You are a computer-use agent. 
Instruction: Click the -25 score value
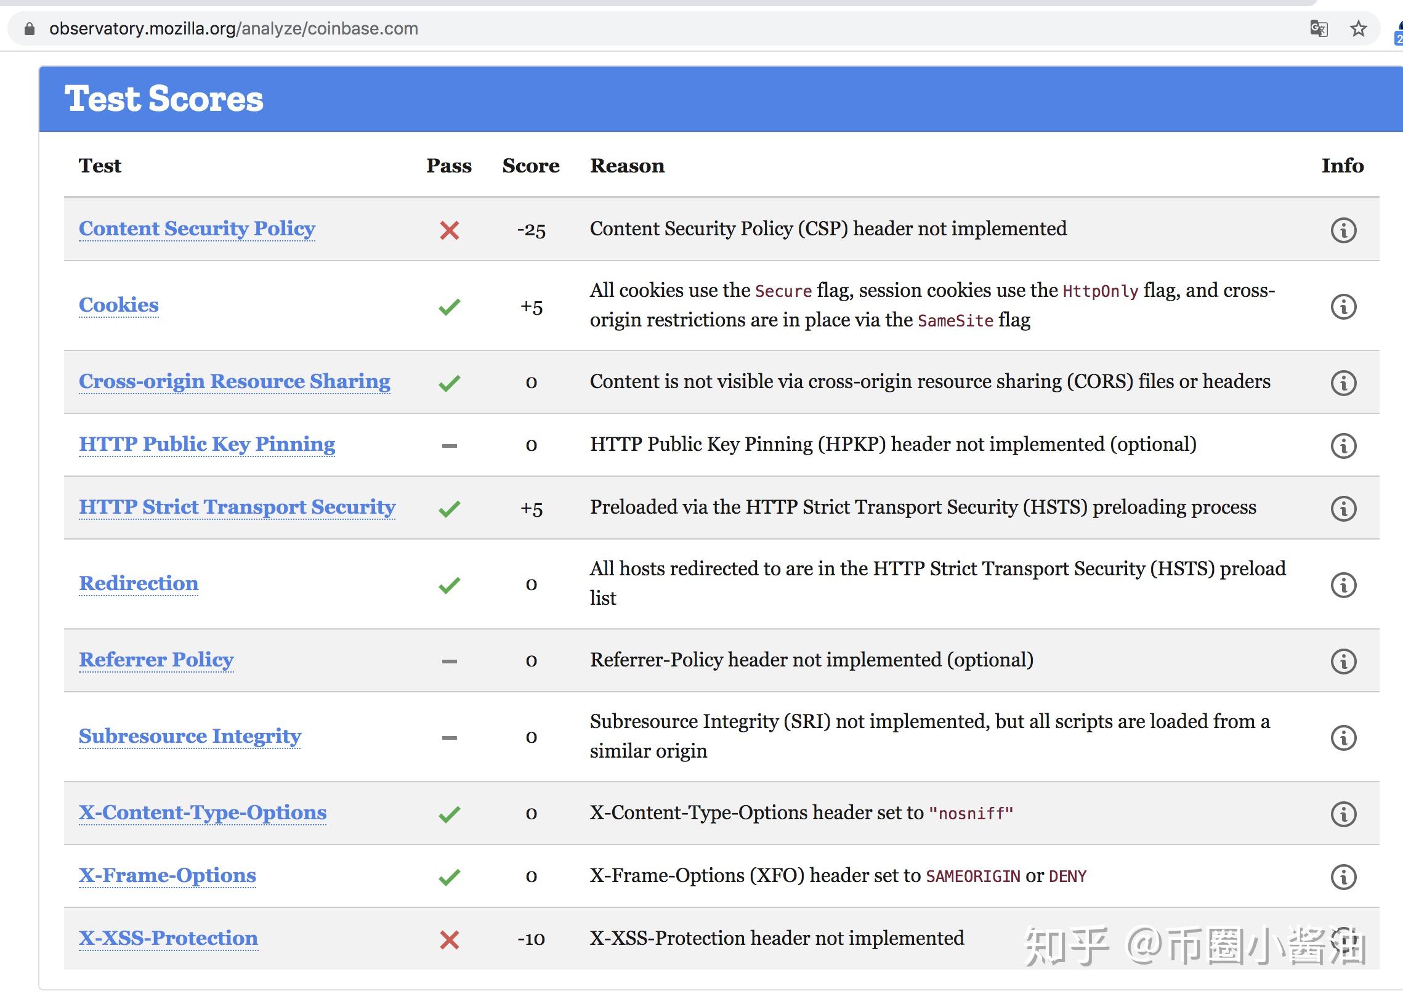[532, 230]
